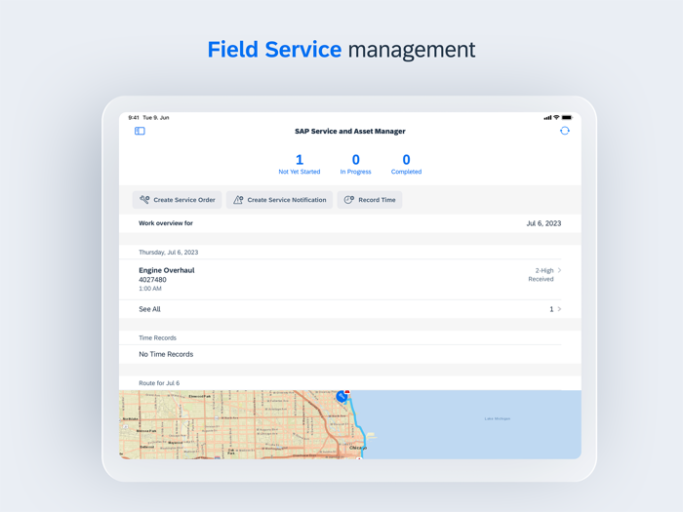
Task: Open the Chicago route map
Action: click(x=349, y=424)
